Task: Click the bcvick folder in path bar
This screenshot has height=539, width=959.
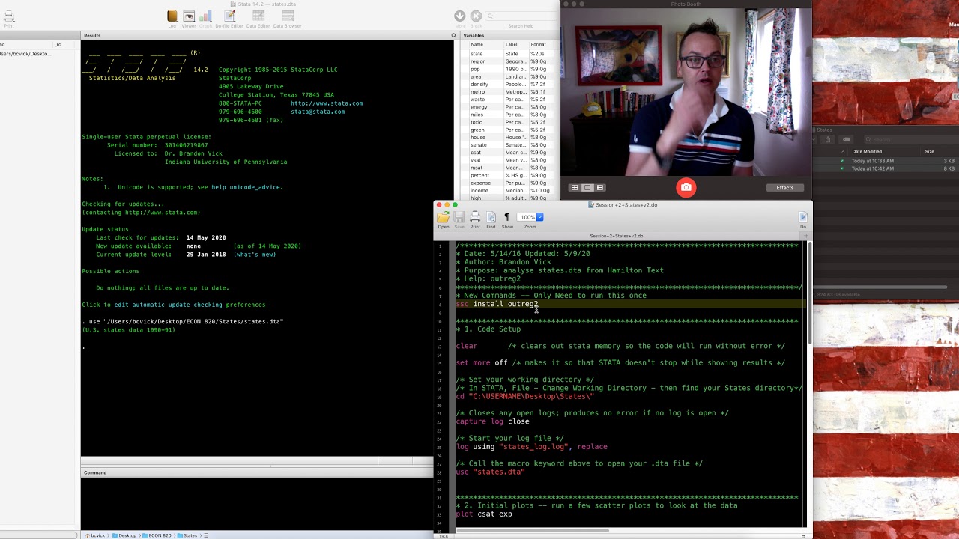Action: tap(95, 535)
